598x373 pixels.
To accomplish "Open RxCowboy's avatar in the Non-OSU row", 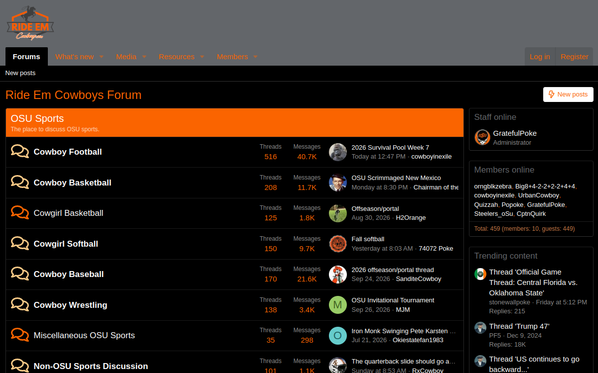I will pos(338,366).
